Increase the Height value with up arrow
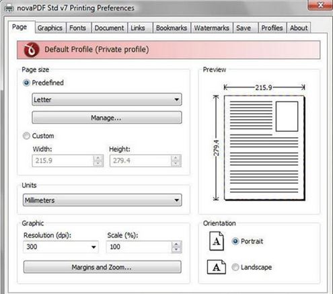Image resolution: width=333 pixels, height=294 pixels. [x=176, y=158]
